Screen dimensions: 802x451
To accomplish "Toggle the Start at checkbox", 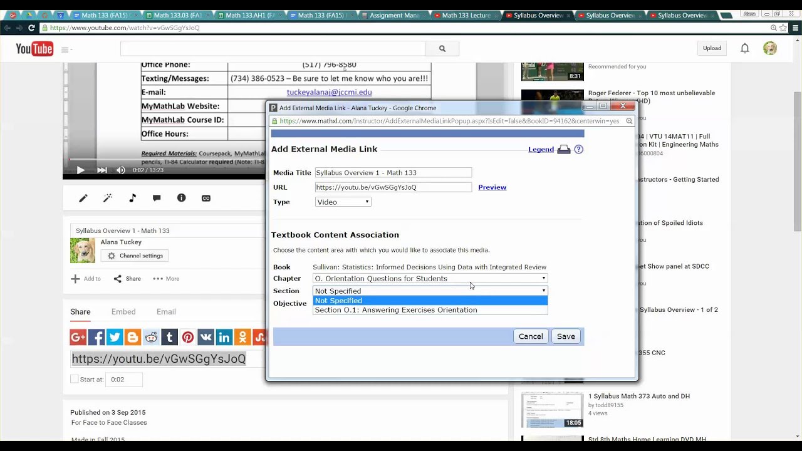I will point(75,379).
